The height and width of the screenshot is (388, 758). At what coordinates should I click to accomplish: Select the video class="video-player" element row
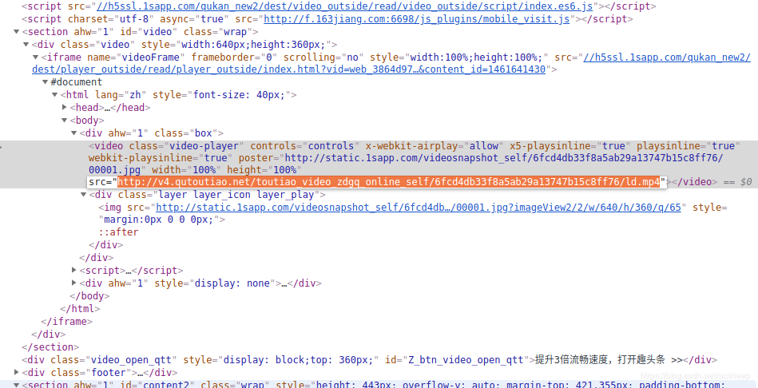pyautogui.click(x=379, y=164)
